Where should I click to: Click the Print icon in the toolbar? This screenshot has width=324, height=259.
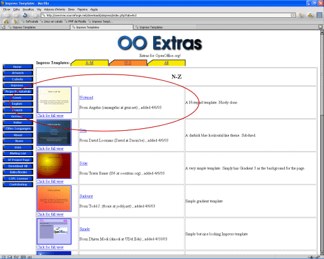click(x=310, y=15)
